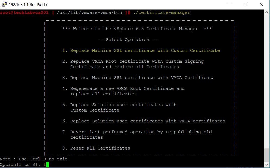Click the green terminal cursor block

[x=47, y=164]
